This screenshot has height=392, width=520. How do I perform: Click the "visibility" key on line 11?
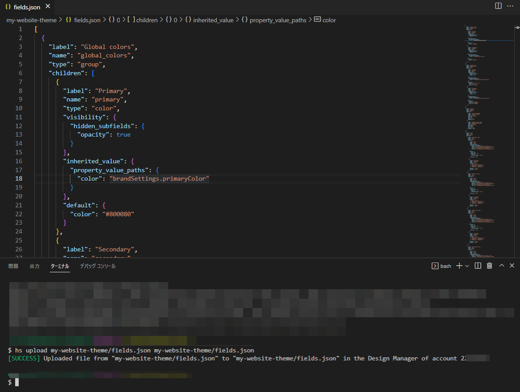click(x=84, y=117)
